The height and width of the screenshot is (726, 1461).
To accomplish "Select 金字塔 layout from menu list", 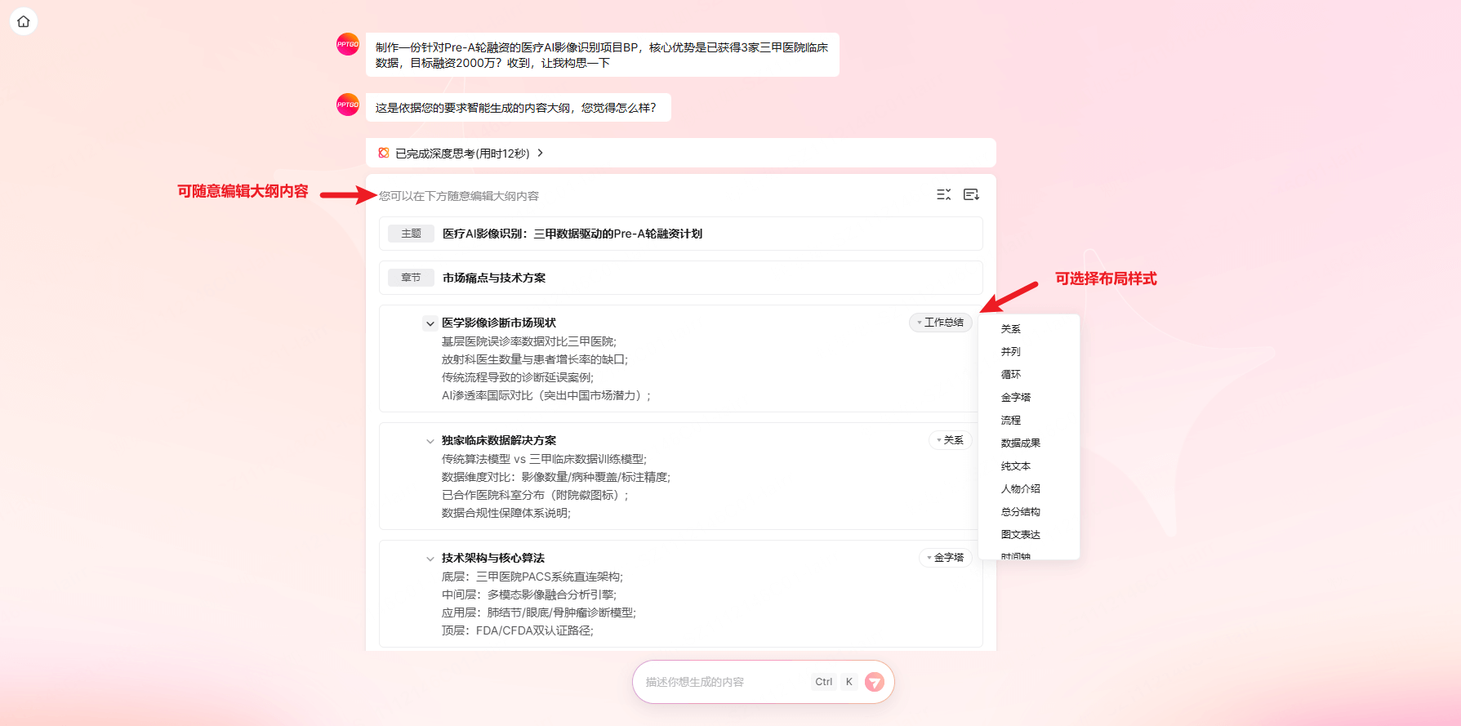I will pos(1016,398).
